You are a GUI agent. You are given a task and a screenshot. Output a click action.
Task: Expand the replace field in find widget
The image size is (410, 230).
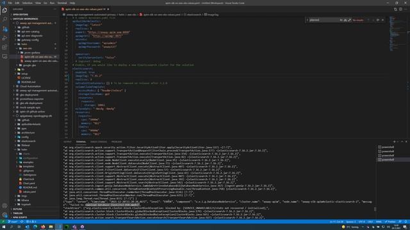(307, 20)
